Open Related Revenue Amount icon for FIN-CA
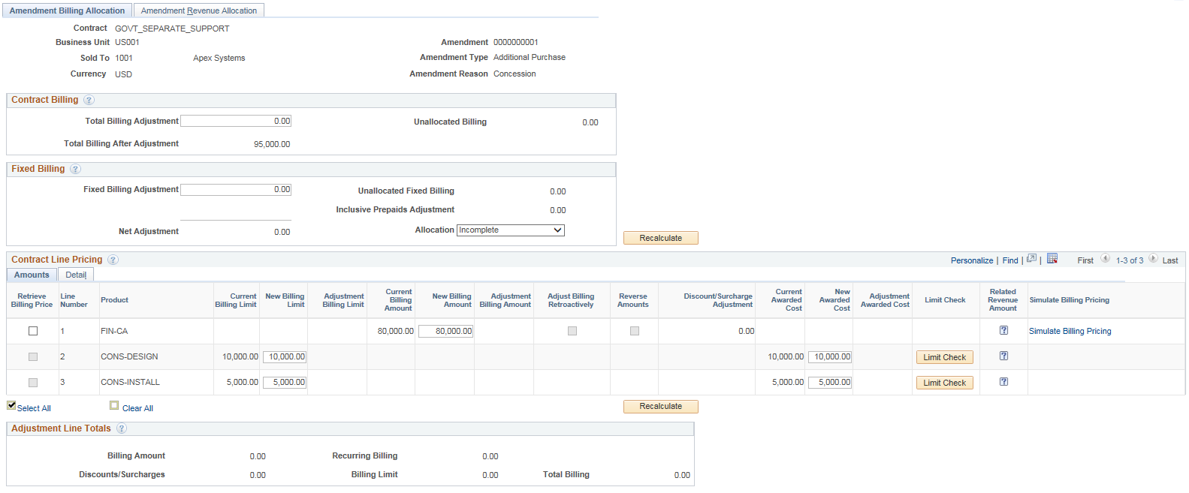Viewport: 1189px width, 493px height. pyautogui.click(x=1003, y=330)
